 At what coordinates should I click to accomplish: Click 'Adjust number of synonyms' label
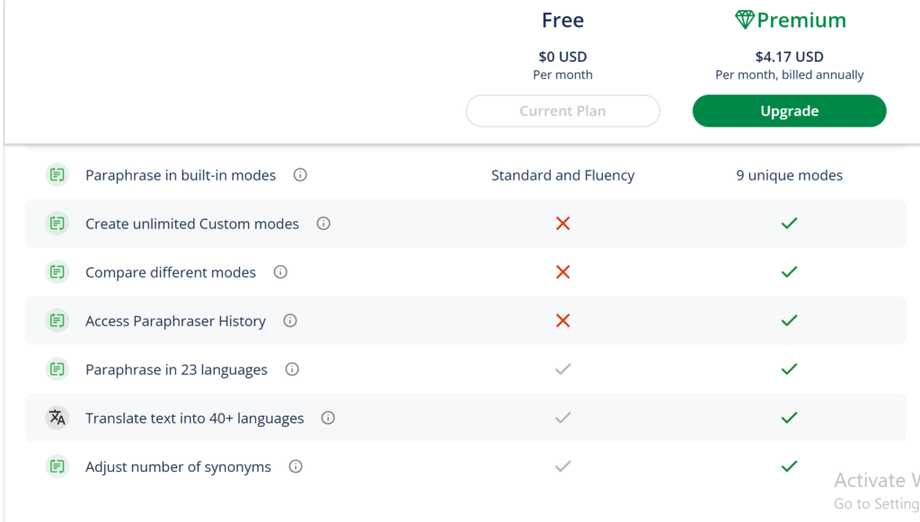(x=179, y=467)
